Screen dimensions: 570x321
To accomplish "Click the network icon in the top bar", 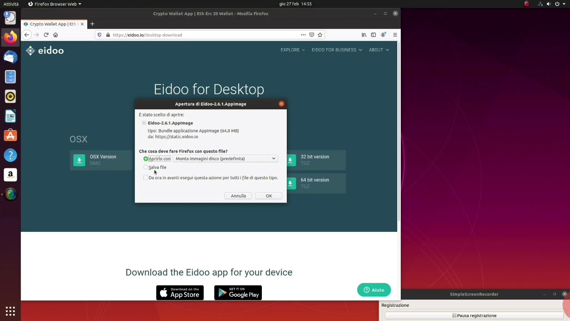I will point(540,4).
